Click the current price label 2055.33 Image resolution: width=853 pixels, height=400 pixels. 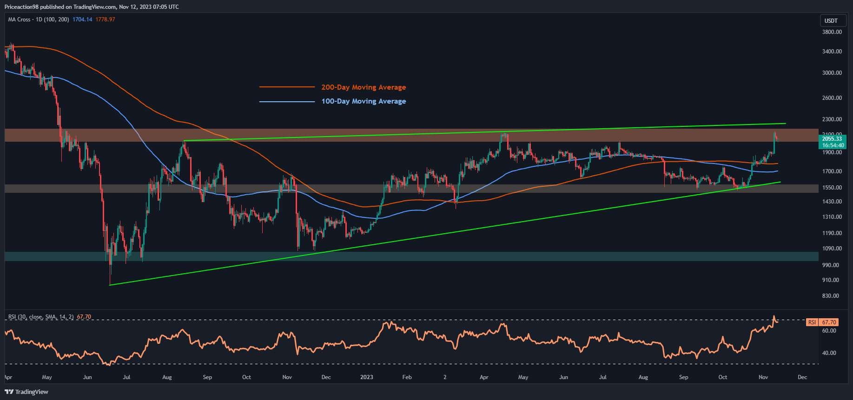click(x=832, y=138)
